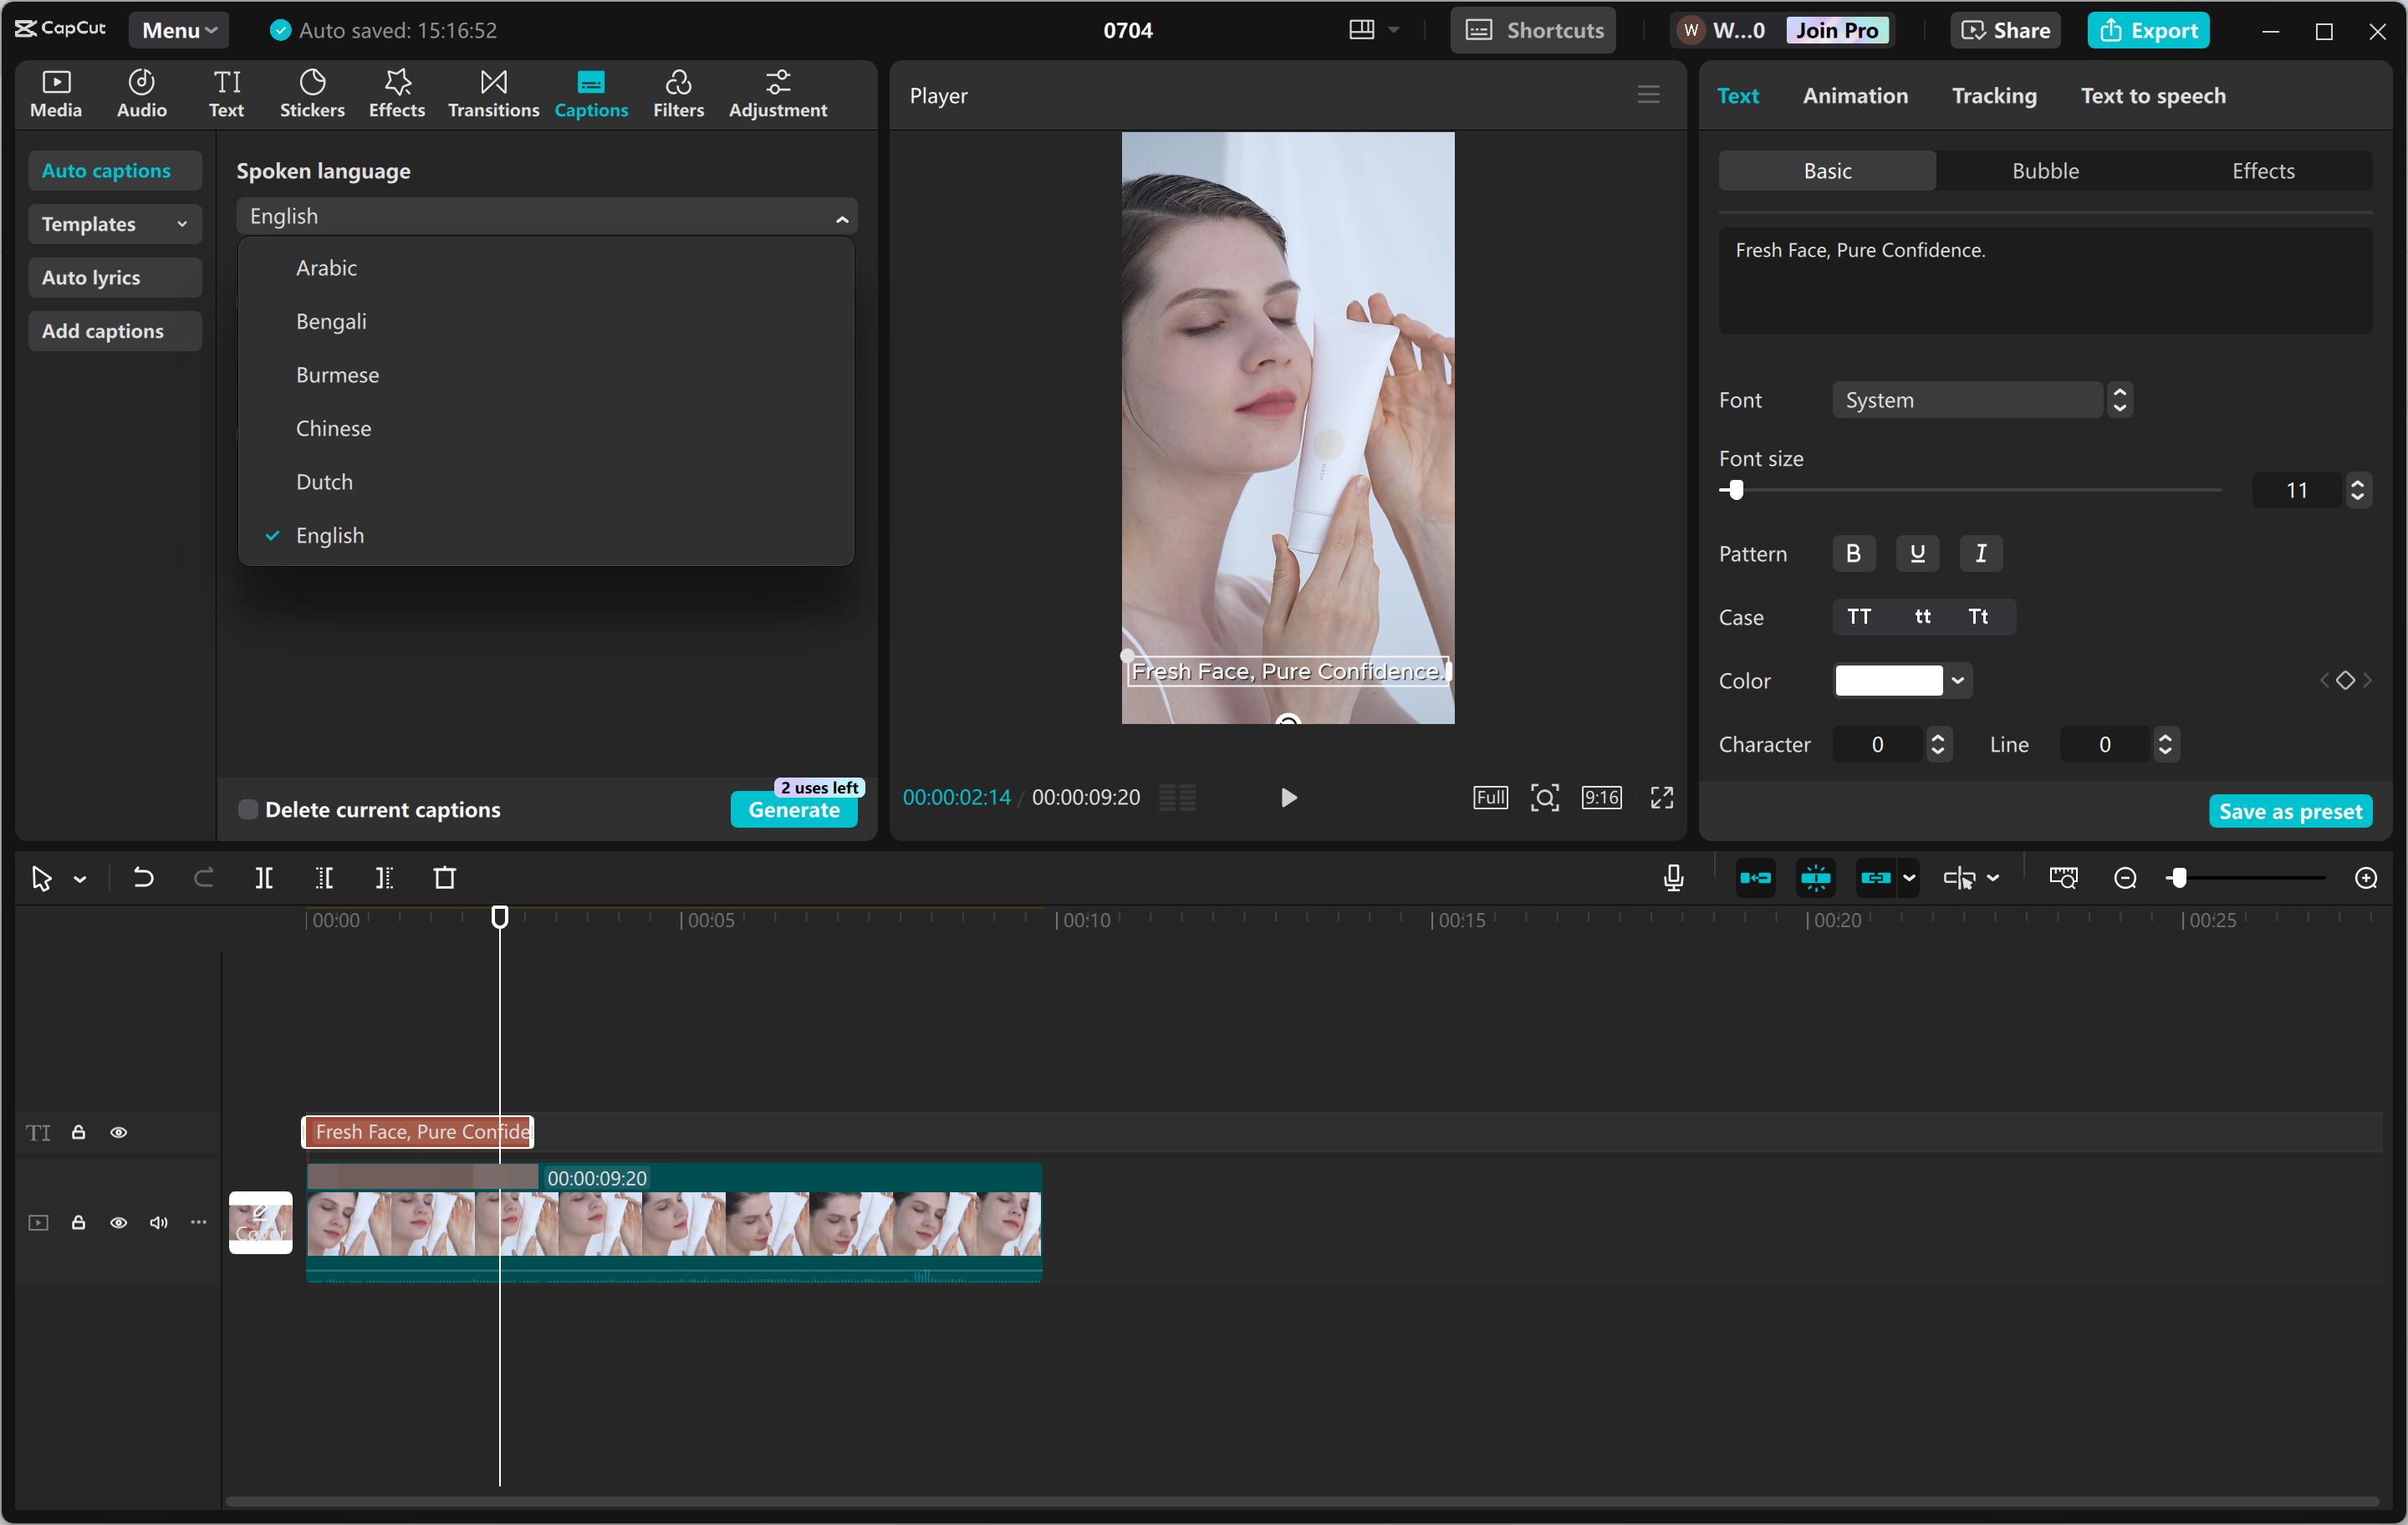Check the Delete current captions checkbox
2408x1525 pixels.
[248, 809]
